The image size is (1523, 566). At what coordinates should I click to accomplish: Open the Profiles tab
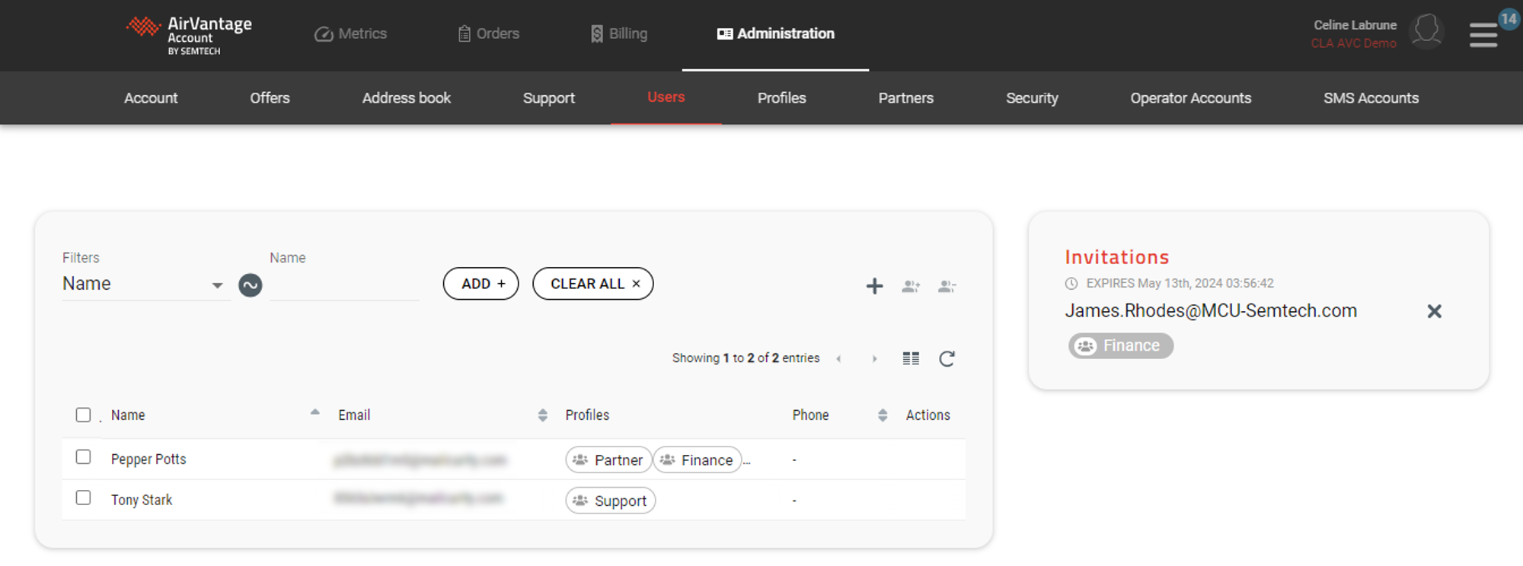pyautogui.click(x=781, y=98)
